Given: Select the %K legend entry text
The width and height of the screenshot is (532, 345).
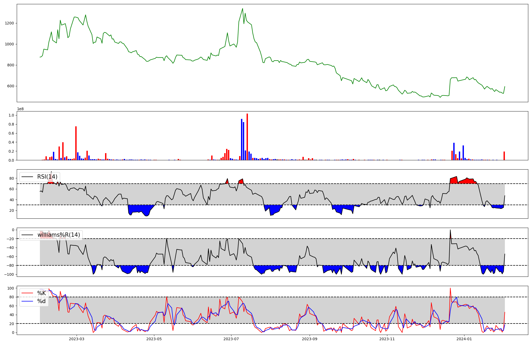Looking at the screenshot, I should tap(41, 293).
